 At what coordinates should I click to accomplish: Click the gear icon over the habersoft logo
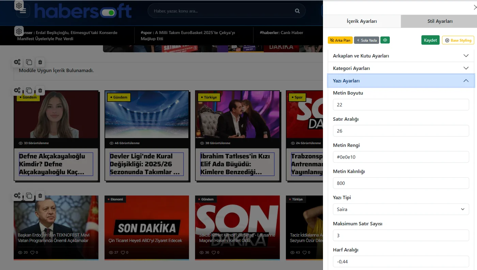[19, 5]
